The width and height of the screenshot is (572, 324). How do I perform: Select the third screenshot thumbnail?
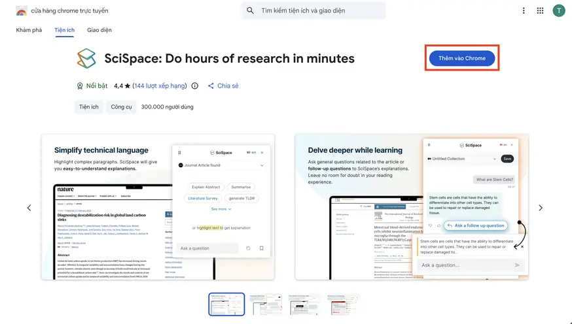click(304, 304)
